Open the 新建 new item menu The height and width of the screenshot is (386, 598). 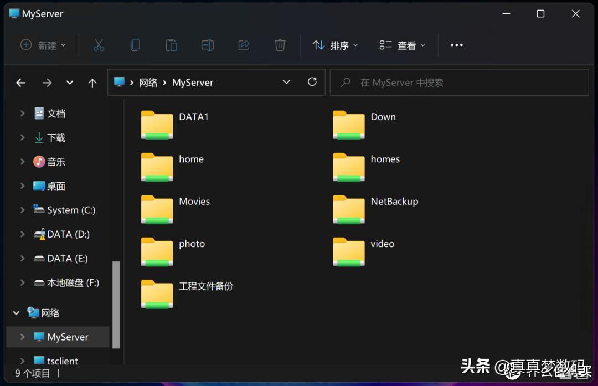(x=43, y=45)
